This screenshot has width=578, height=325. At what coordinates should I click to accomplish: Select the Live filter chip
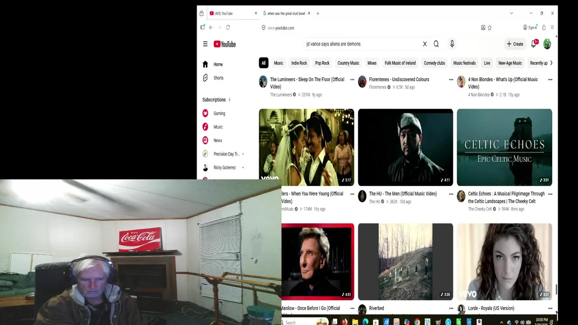487,63
